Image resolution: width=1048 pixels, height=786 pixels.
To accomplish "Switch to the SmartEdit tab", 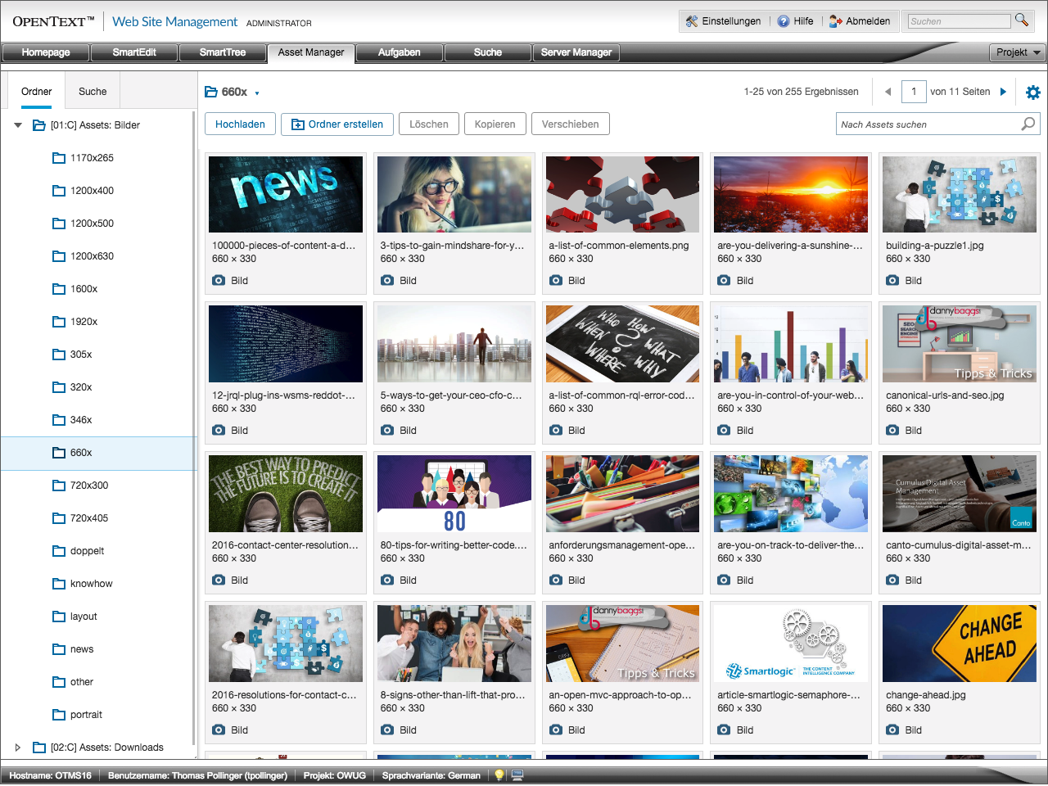I will [134, 52].
